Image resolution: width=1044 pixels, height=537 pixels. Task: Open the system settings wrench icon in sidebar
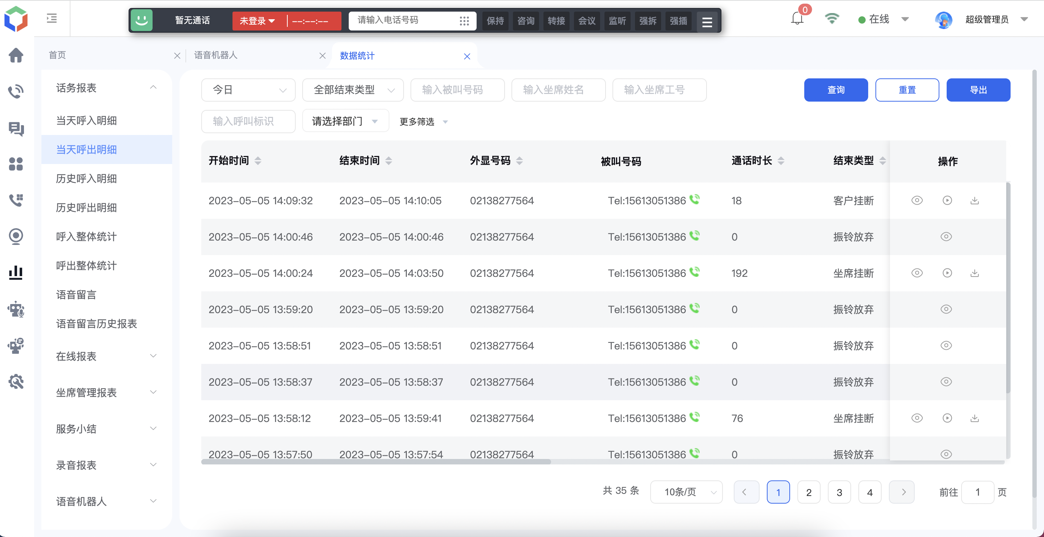coord(16,382)
